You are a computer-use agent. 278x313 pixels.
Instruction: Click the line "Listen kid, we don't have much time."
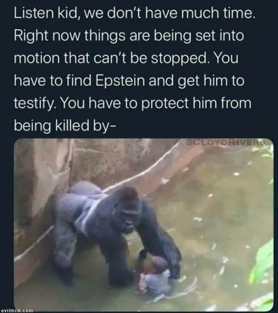pos(135,14)
